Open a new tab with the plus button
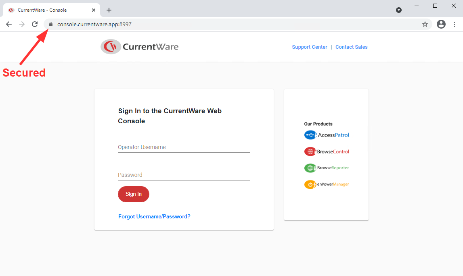Screen dimensions: 463x276 coord(109,10)
